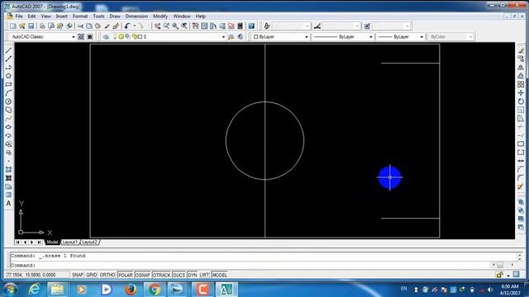Toggle DYN dynamic input

click(193, 275)
